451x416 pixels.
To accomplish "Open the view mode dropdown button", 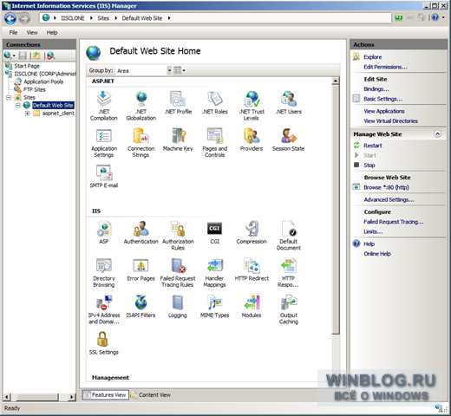I will pyautogui.click(x=180, y=70).
